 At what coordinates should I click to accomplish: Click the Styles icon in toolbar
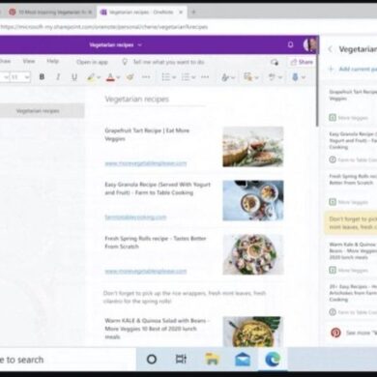tap(225, 77)
